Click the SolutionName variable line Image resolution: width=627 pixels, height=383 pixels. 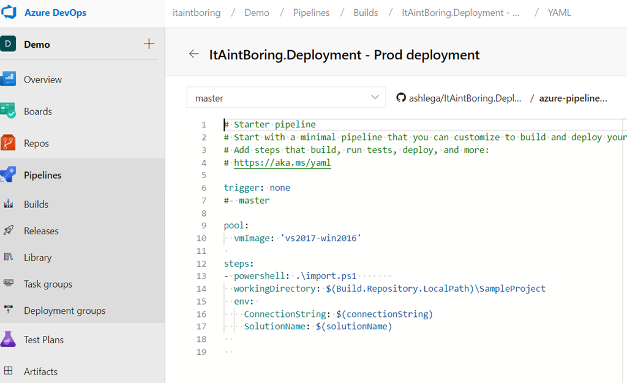pyautogui.click(x=318, y=327)
